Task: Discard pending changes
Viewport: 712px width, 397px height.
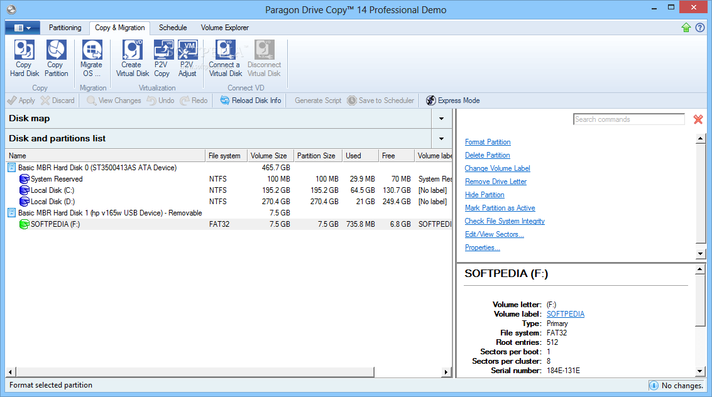Action: 58,101
